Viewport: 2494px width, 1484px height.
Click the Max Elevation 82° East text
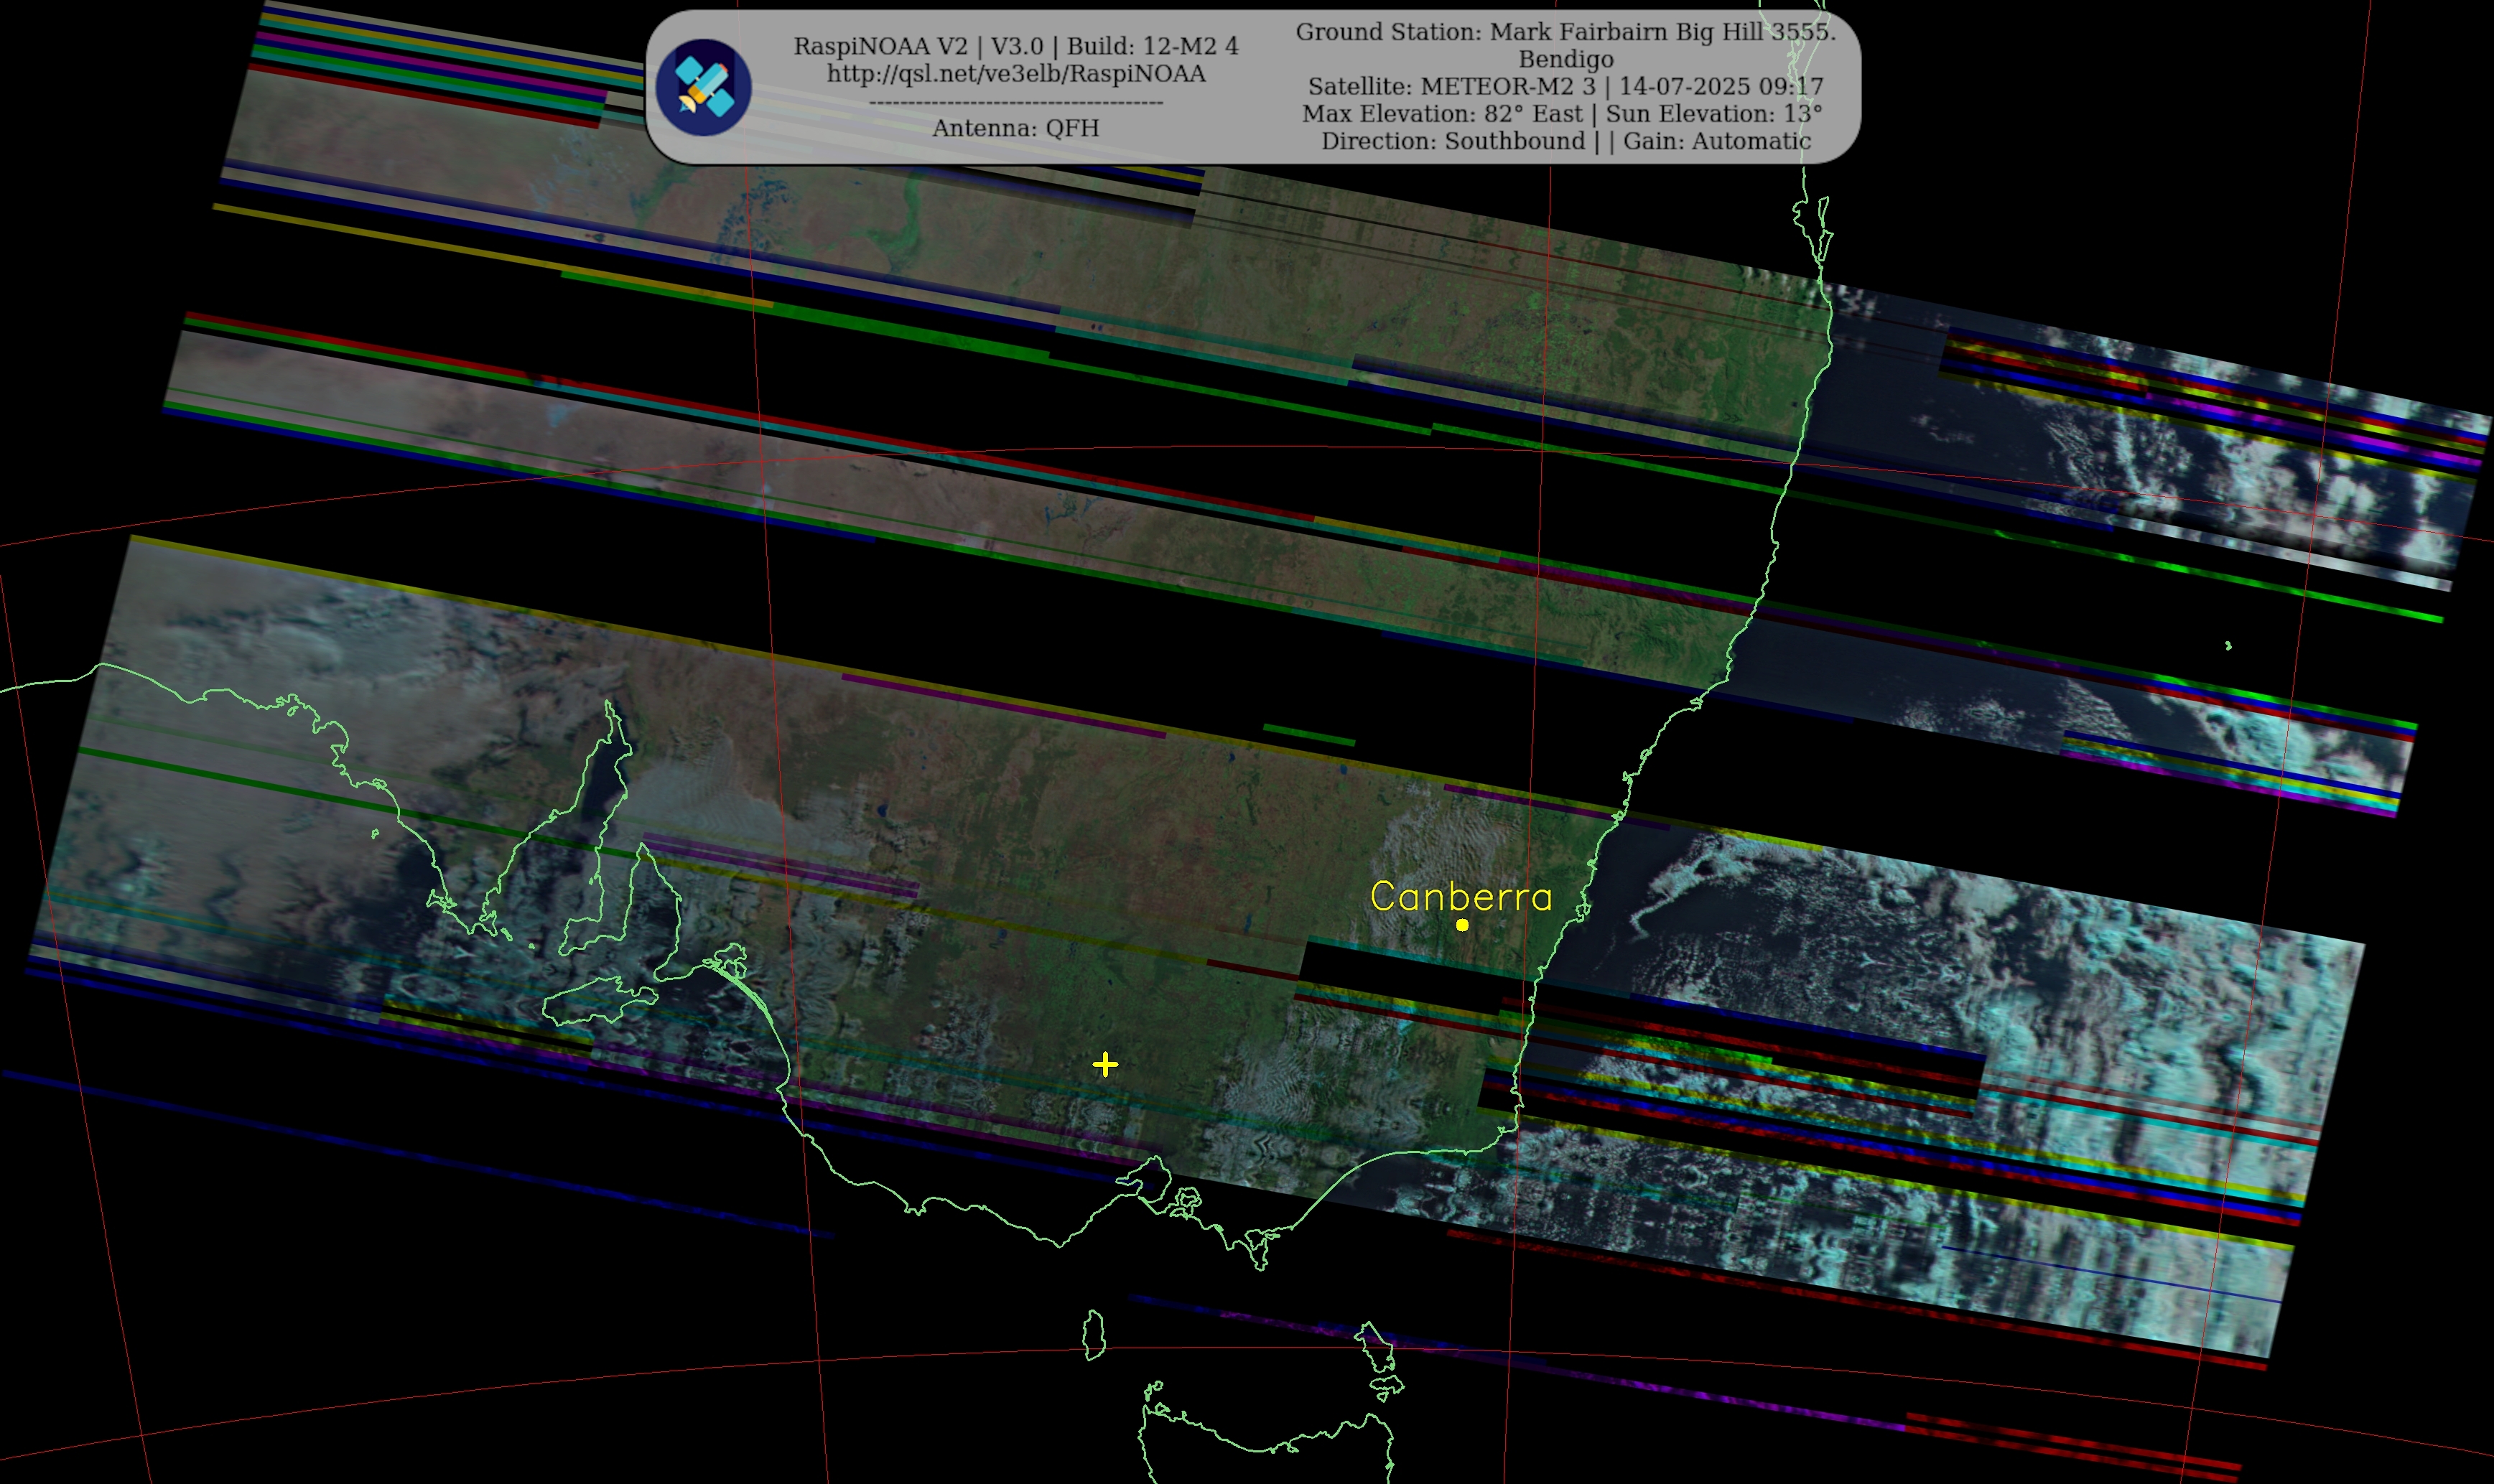(1442, 114)
